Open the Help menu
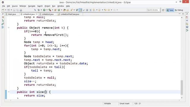190x107 pixels. point(68,6)
